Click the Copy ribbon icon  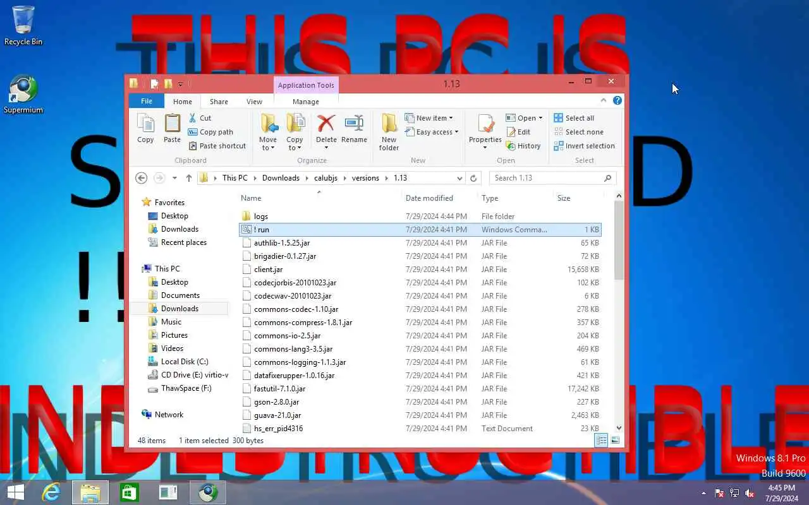click(x=145, y=129)
